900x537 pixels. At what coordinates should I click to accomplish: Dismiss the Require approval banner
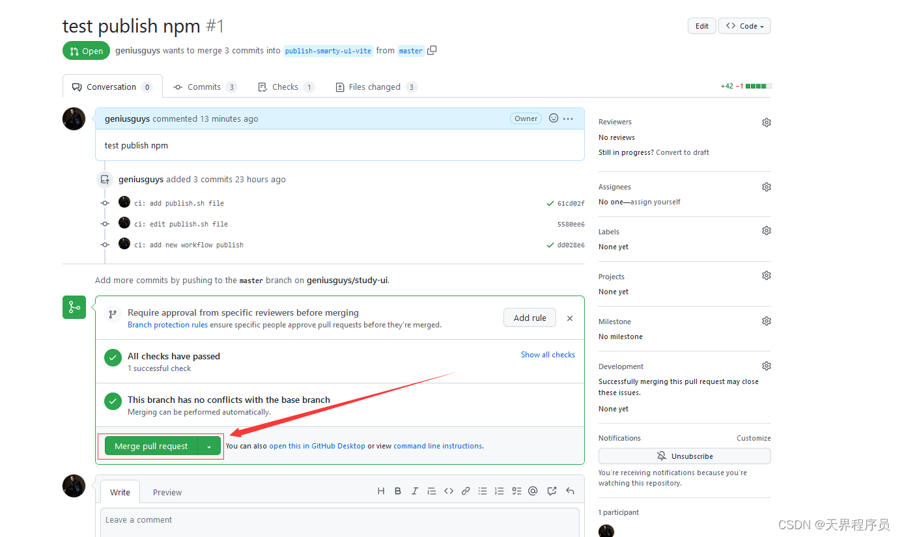coord(570,318)
